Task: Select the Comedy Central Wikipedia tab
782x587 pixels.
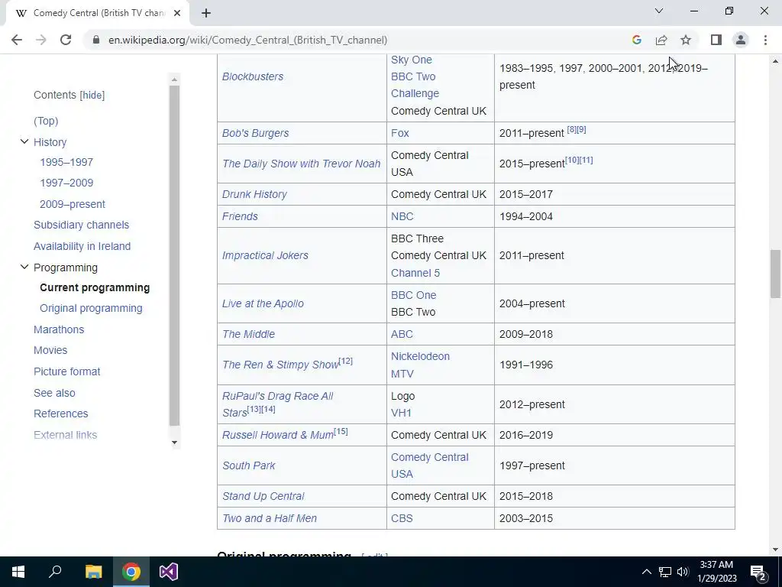Action: tap(98, 13)
